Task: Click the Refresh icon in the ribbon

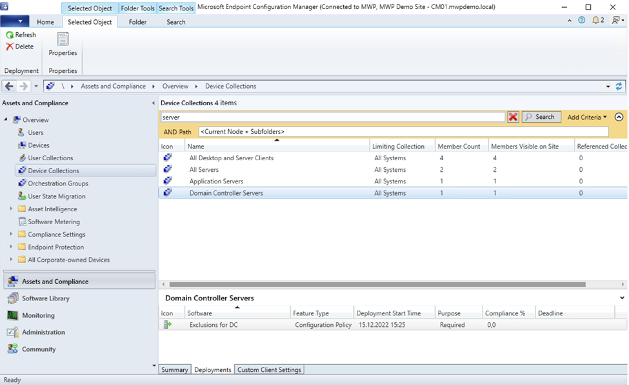Action: point(10,35)
